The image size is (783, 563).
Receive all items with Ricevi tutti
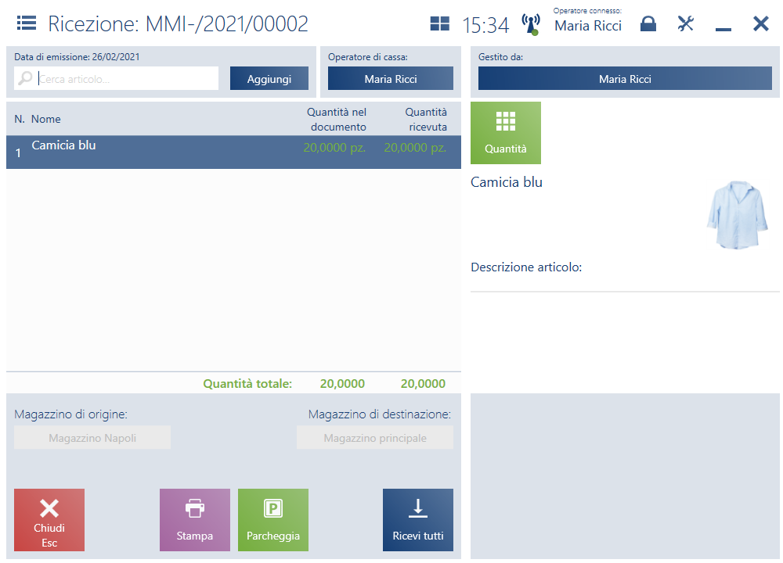tap(418, 520)
